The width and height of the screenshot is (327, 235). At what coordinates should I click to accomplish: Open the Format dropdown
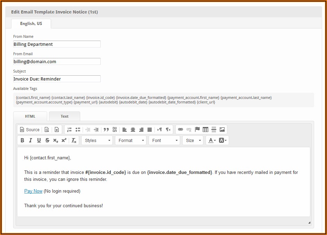point(131,140)
